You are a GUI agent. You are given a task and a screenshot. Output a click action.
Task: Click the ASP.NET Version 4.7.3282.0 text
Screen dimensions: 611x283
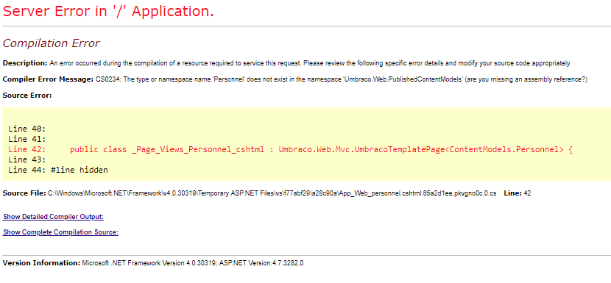click(261, 262)
